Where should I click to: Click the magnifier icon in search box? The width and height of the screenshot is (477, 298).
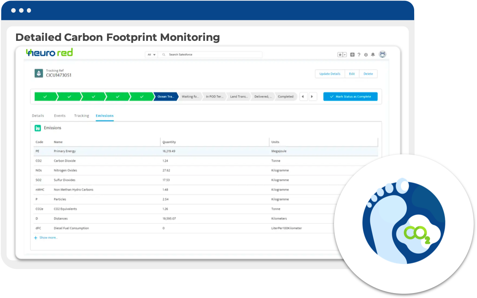164,54
